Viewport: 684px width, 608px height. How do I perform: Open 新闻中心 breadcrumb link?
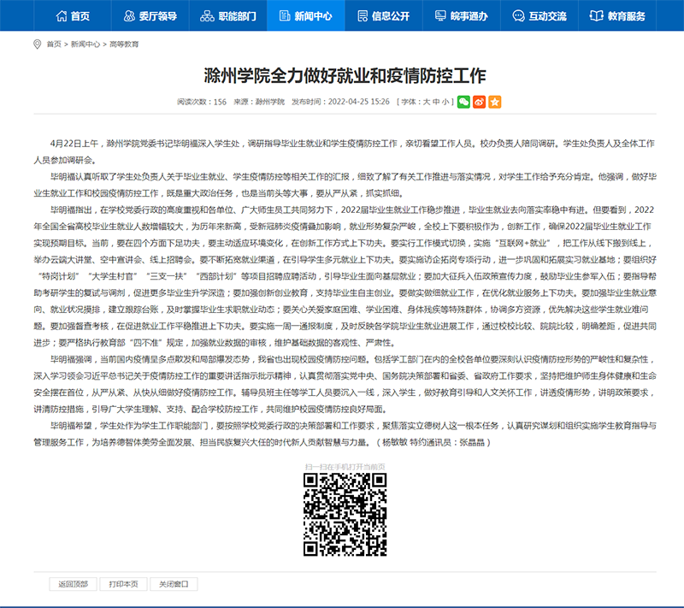(85, 44)
